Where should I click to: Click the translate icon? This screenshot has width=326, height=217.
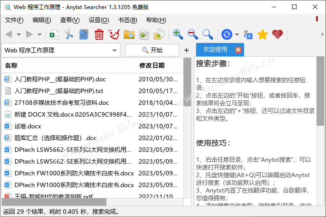[x=248, y=34]
